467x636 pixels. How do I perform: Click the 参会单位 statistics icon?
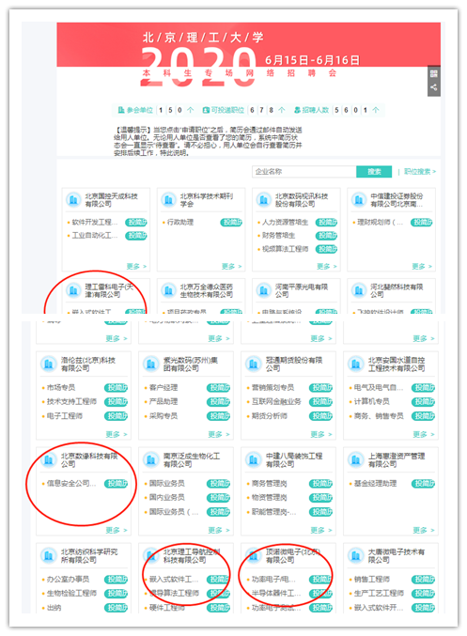click(121, 110)
